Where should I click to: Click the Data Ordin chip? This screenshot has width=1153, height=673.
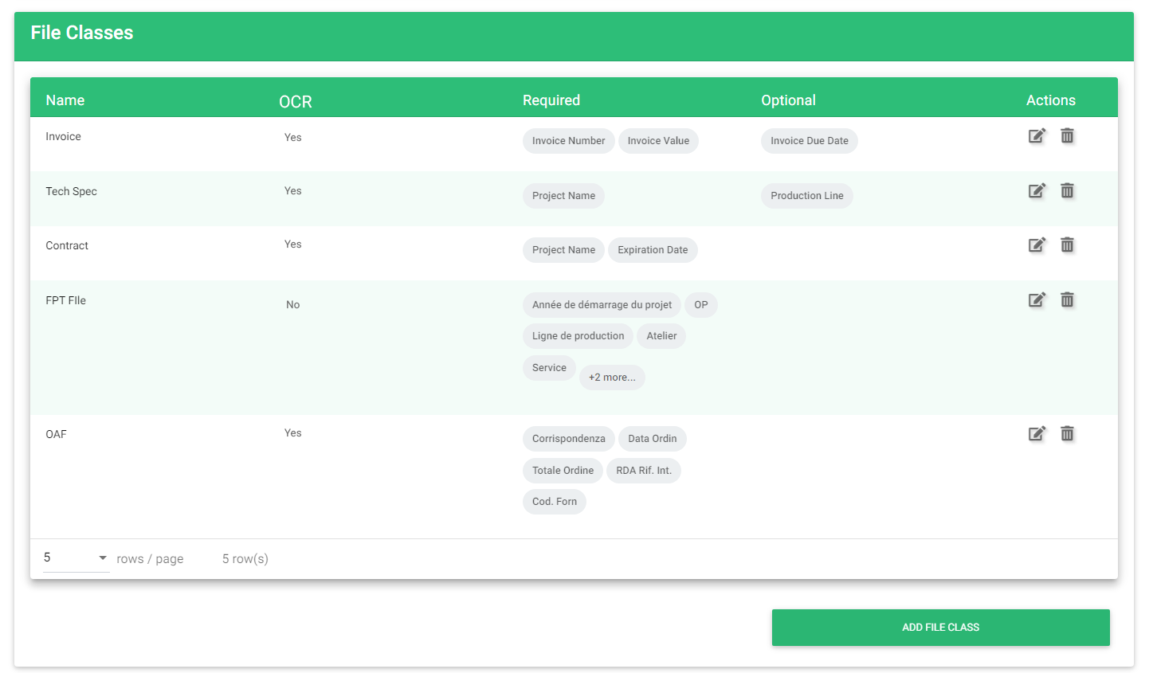(x=653, y=439)
